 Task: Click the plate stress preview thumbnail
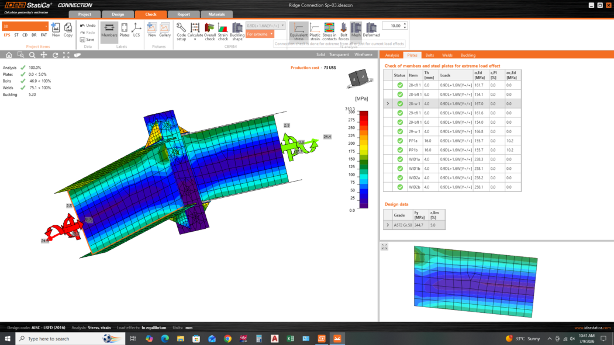click(475, 281)
